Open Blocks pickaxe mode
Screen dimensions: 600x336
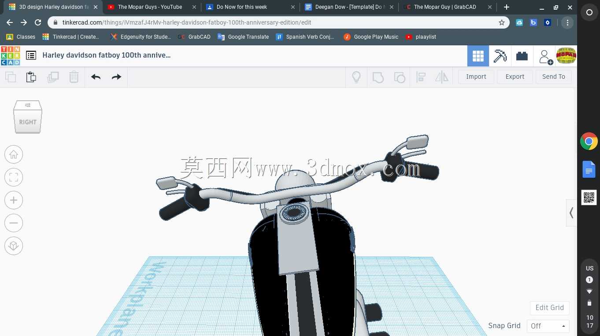pos(500,56)
